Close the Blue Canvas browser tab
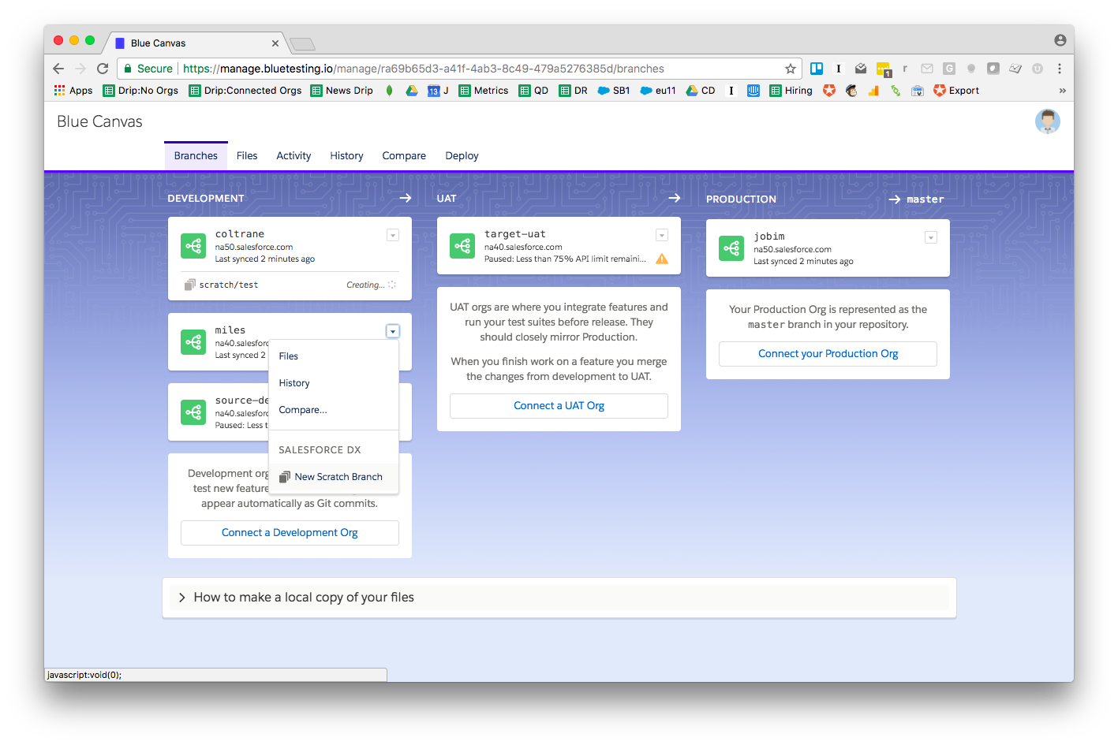This screenshot has height=745, width=1118. 275,43
